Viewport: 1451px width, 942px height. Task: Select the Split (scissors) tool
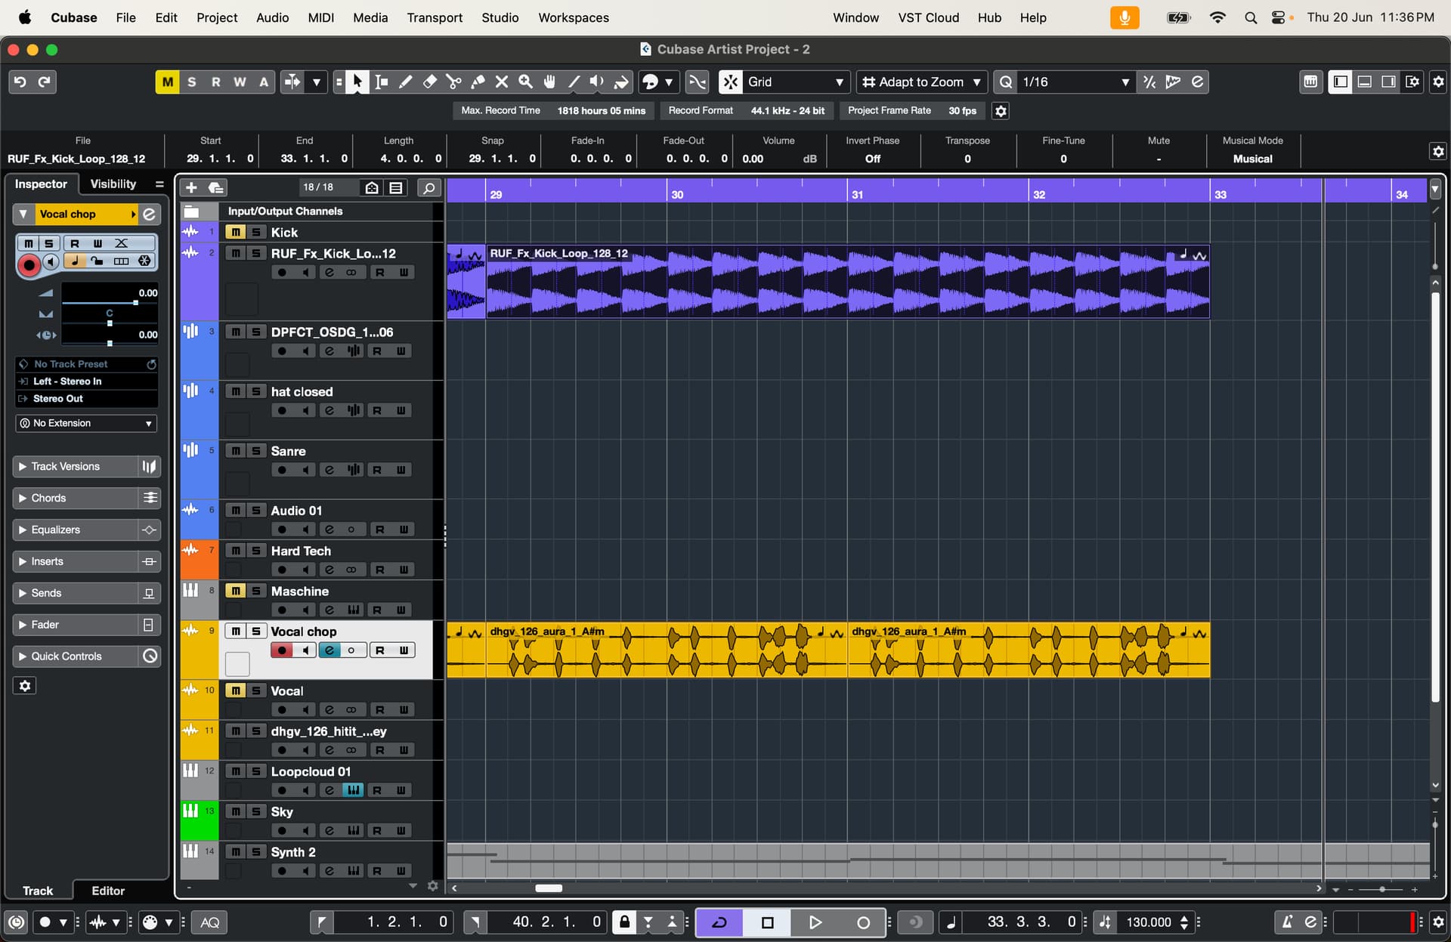pos(453,82)
